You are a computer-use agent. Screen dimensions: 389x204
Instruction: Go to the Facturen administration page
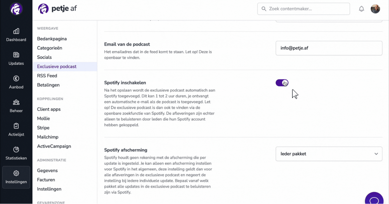tap(46, 180)
